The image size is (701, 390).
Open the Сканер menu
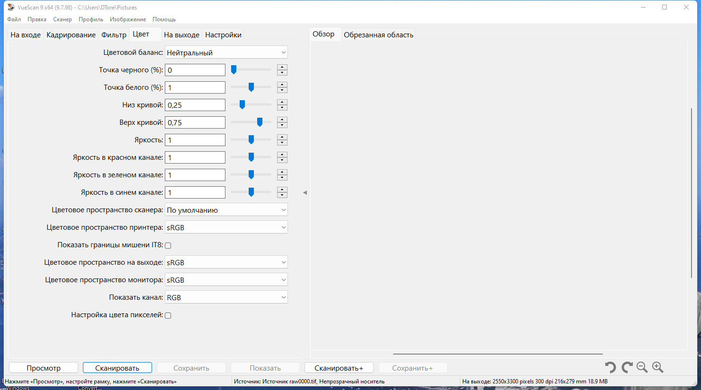coord(63,19)
